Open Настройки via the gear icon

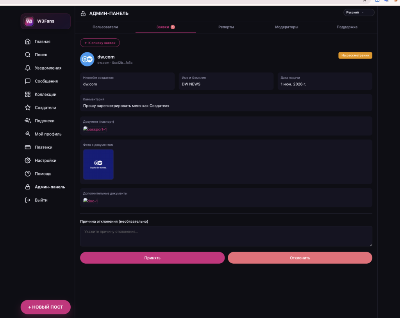28,161
